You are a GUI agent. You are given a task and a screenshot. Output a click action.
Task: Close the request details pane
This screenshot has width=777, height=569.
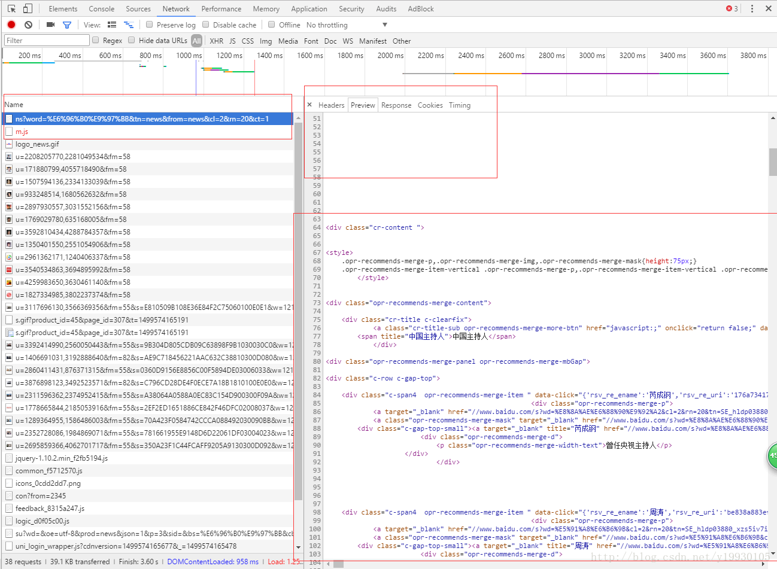click(x=309, y=105)
